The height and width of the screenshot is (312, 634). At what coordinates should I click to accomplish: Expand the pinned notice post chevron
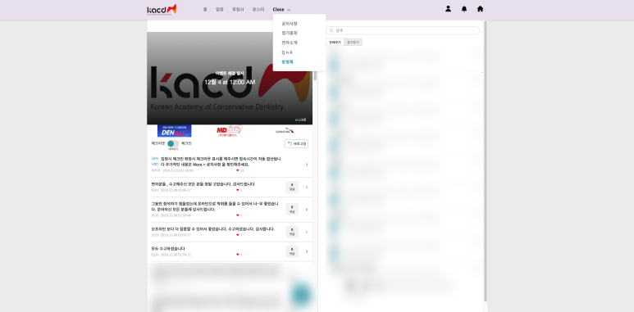[307, 165]
